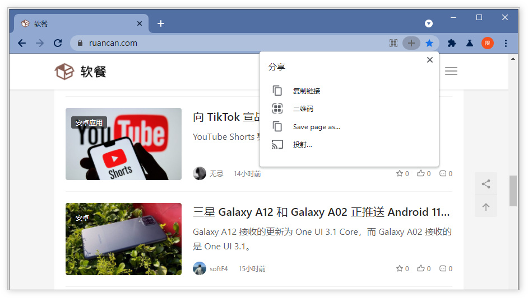Open a new browser tab
The width and height of the screenshot is (528, 298).
161,23
